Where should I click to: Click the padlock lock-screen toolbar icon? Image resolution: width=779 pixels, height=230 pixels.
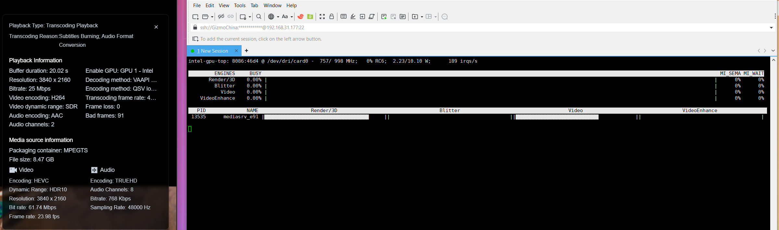[x=332, y=17]
